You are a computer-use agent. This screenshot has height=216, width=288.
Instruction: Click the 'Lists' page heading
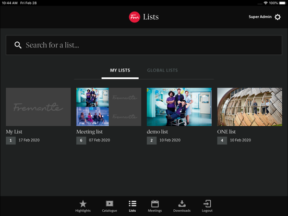[151, 17]
